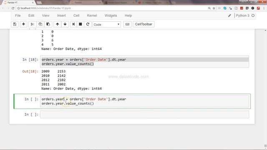Reload the page in the browser
267x150 pixels.
(x=13, y=8)
